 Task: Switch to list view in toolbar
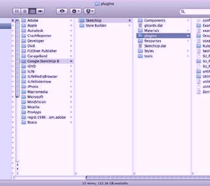point(24,11)
